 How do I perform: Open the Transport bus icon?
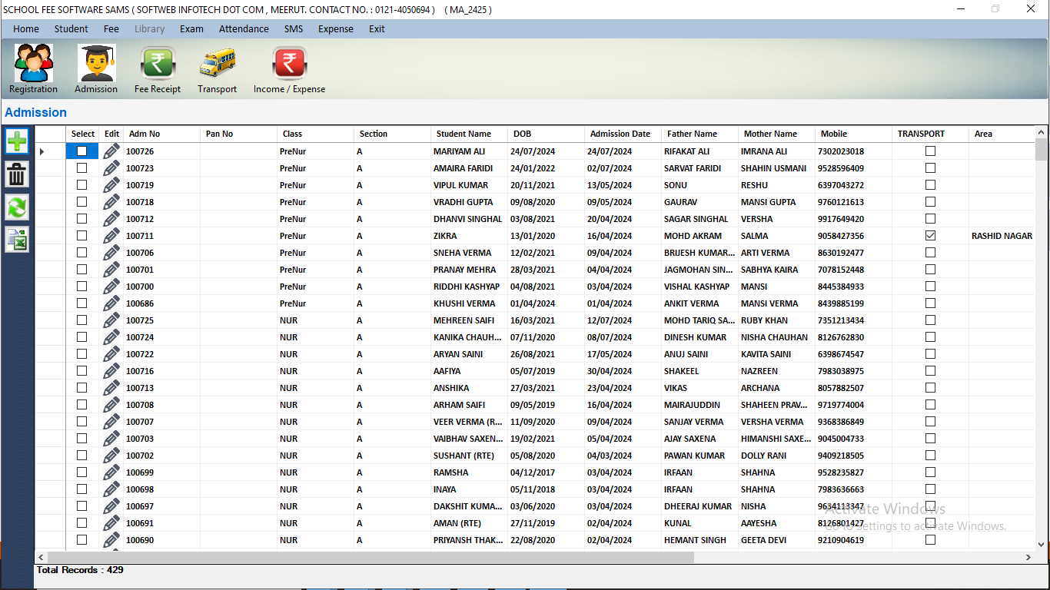click(217, 64)
